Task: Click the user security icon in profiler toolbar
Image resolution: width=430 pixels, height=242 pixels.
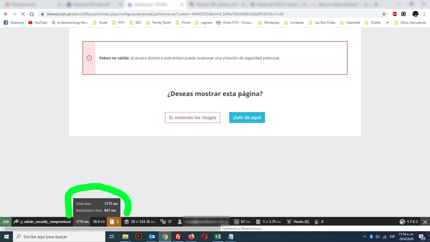Action: (x=180, y=222)
